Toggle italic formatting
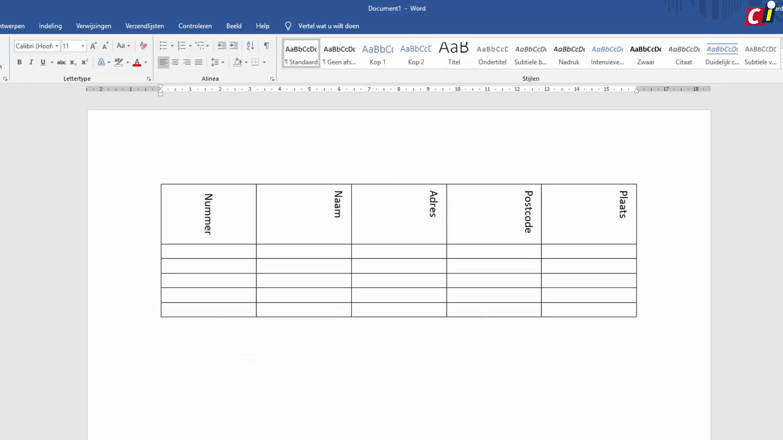This screenshot has height=440, width=783. (x=31, y=62)
